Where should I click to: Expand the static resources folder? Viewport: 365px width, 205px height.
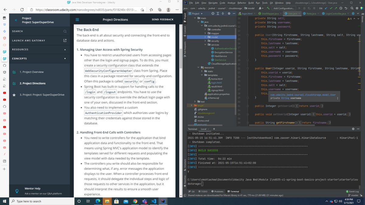click(x=202, y=71)
